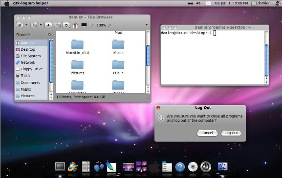
Task: Open the workspace switcher dock icon
Action: [141, 167]
